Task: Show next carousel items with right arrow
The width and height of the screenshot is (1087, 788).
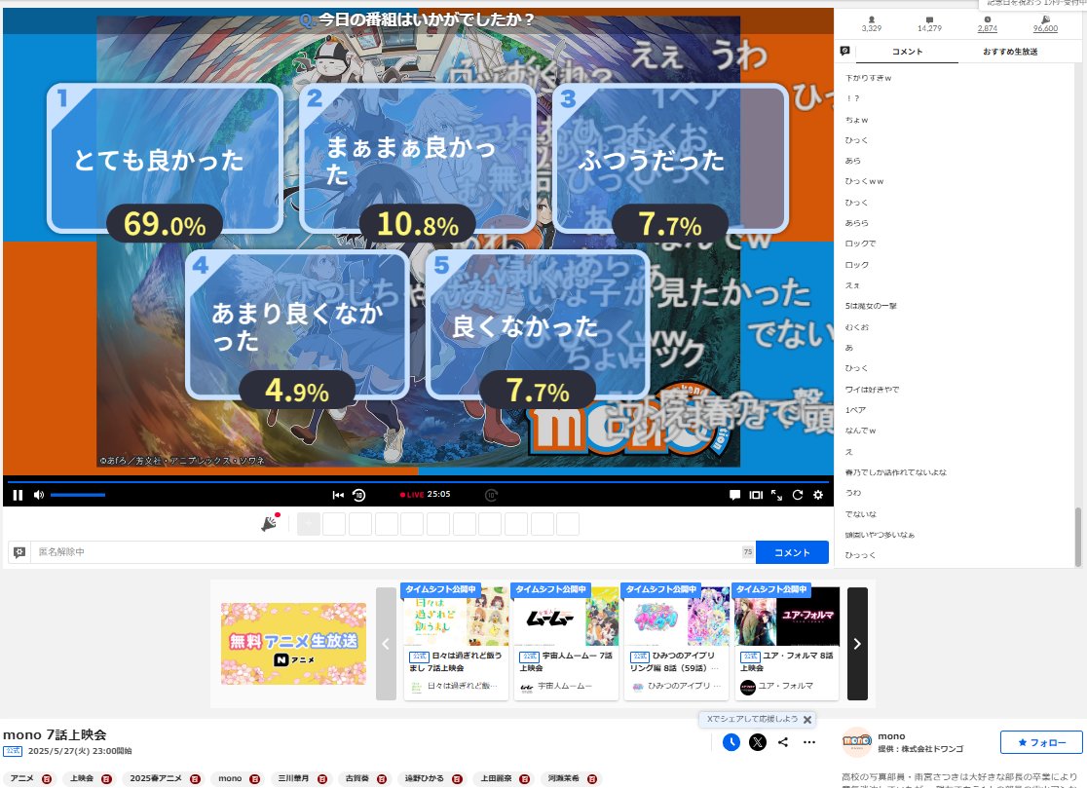Action: 857,644
